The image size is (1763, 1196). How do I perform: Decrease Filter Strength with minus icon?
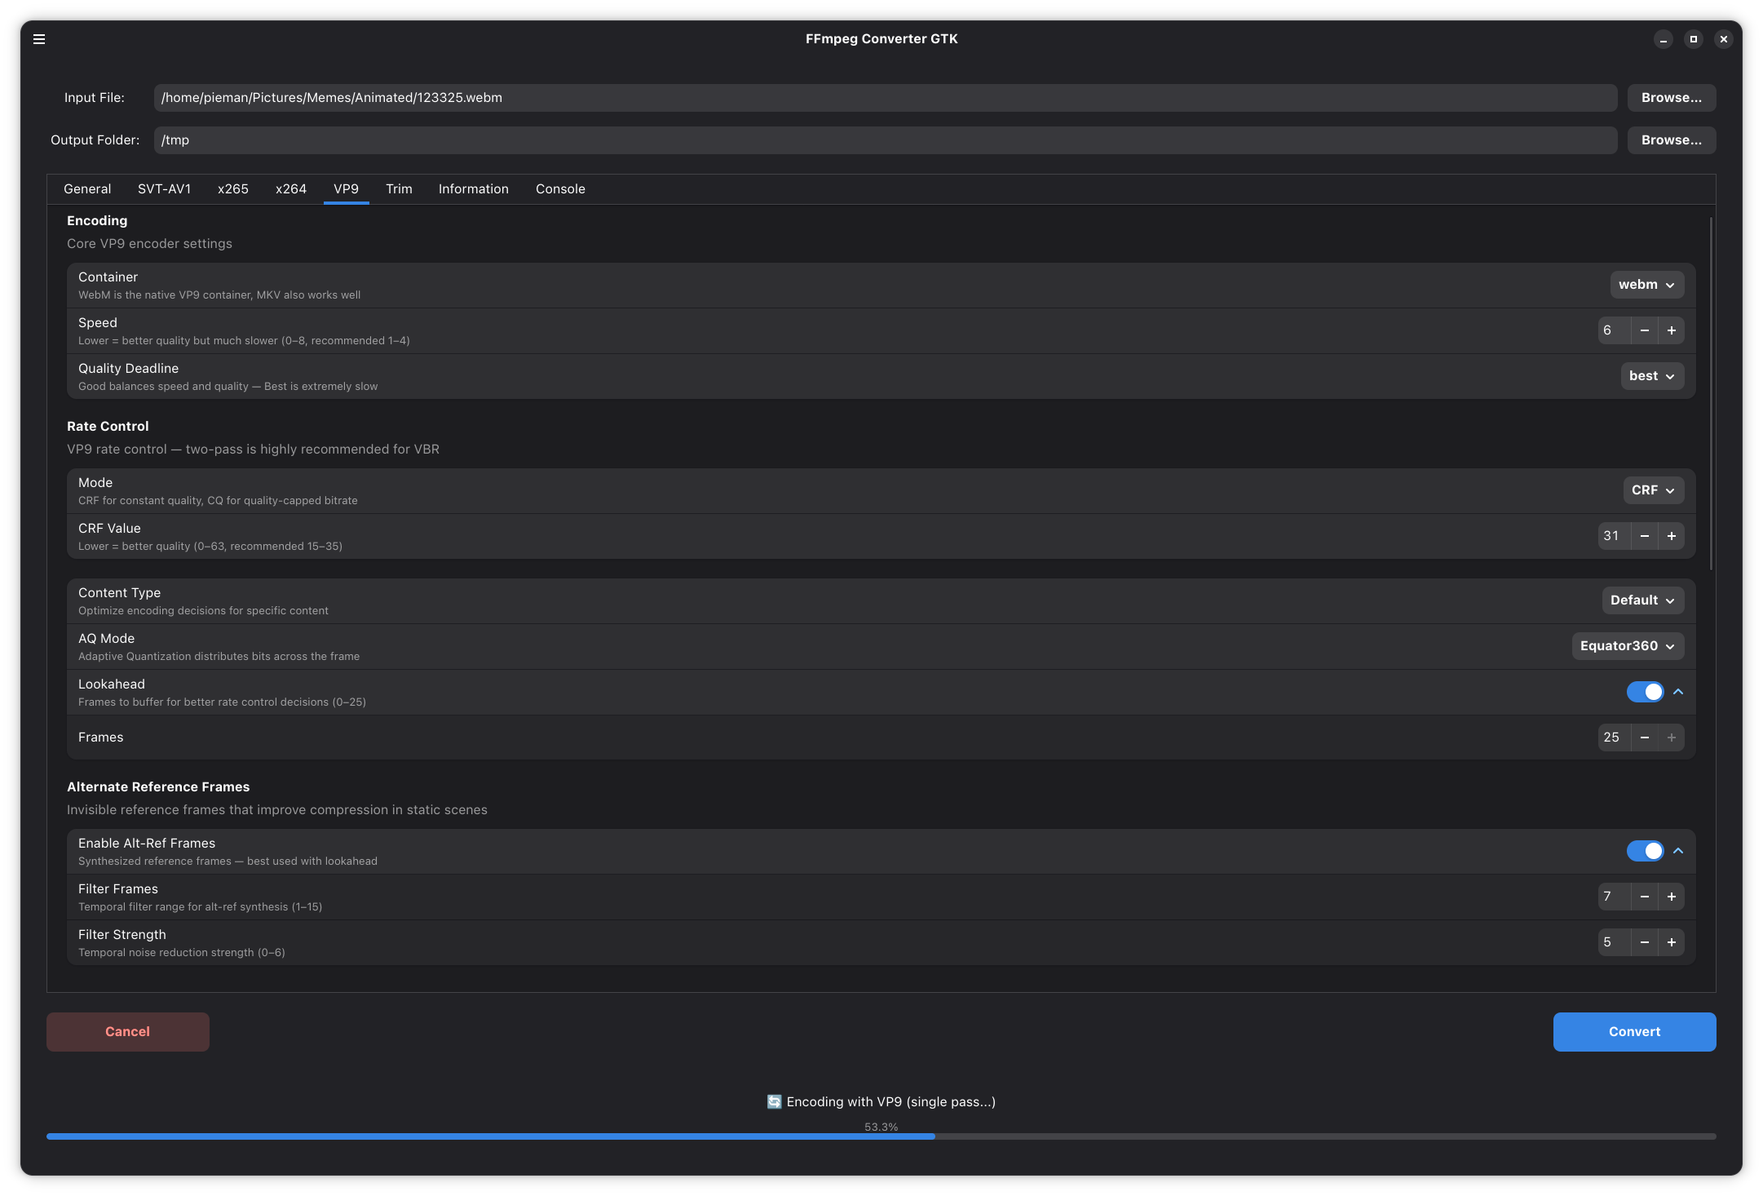tap(1645, 942)
